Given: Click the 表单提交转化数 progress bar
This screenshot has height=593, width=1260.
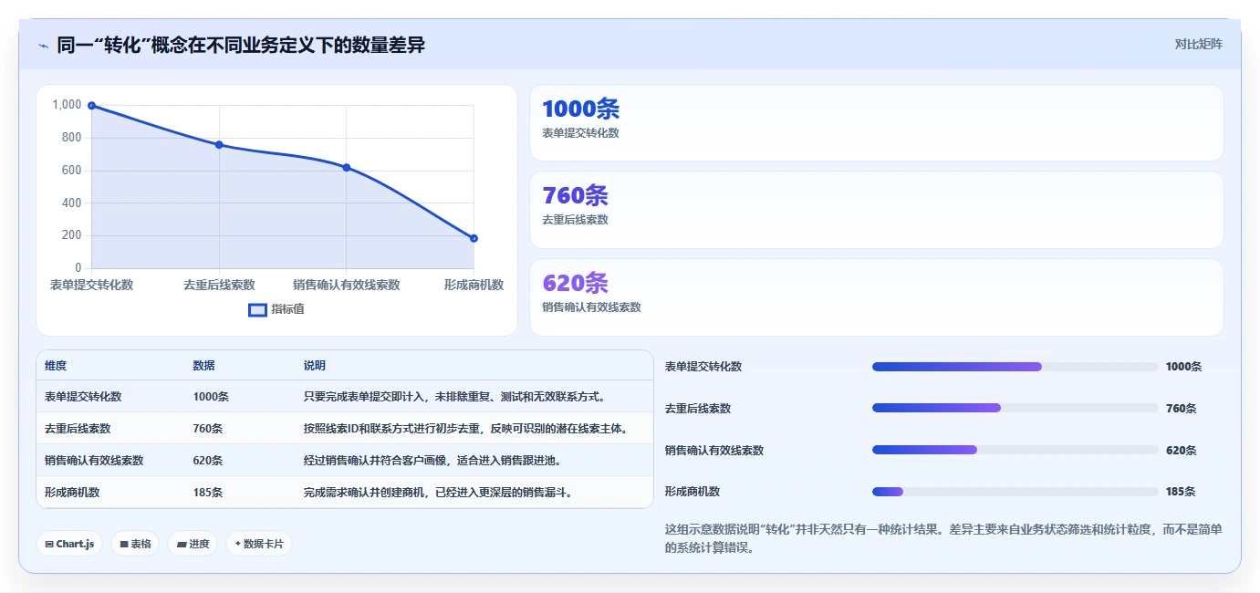Looking at the screenshot, I should (x=1015, y=367).
